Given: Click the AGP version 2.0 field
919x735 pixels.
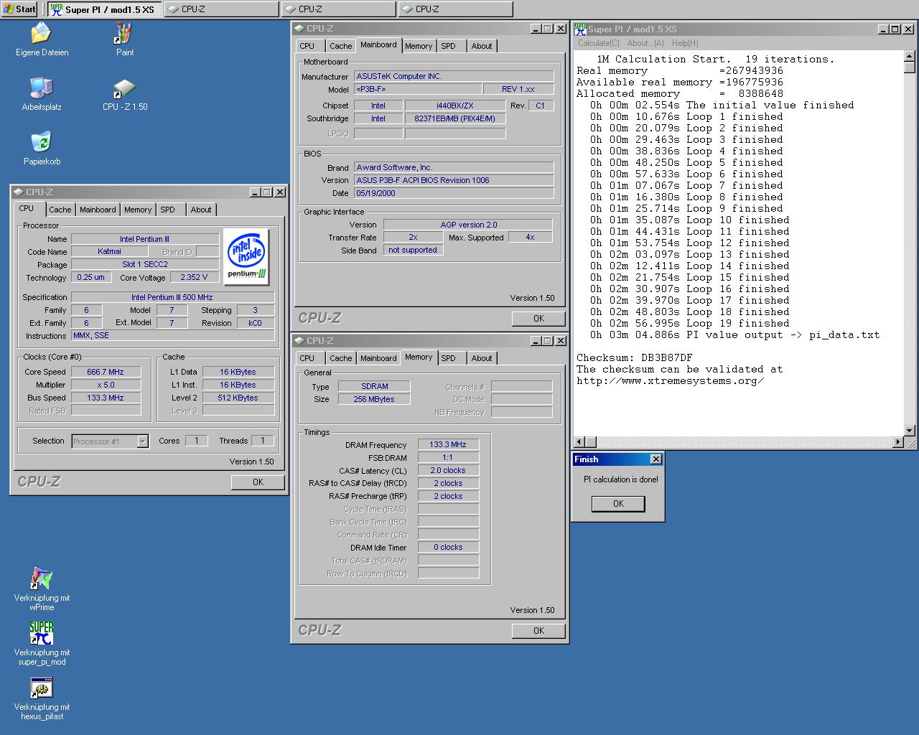Looking at the screenshot, I should [x=468, y=225].
